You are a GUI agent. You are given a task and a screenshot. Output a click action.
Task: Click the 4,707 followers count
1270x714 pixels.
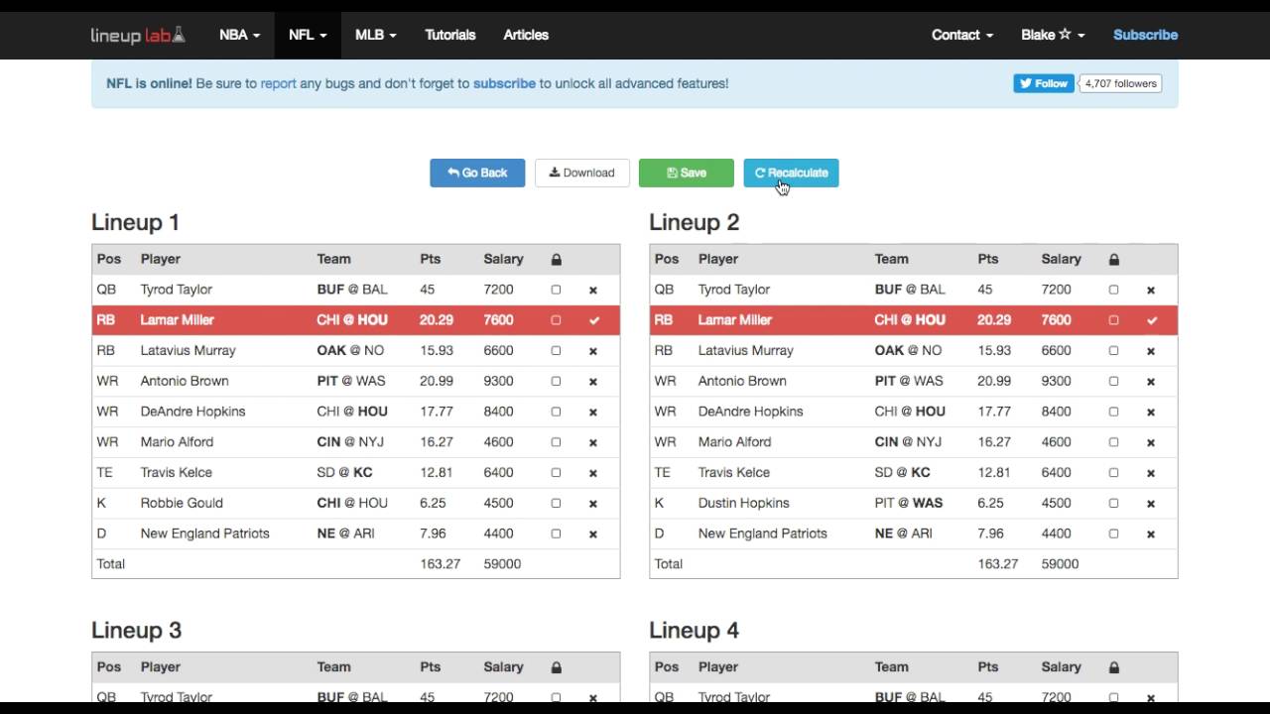pyautogui.click(x=1121, y=83)
